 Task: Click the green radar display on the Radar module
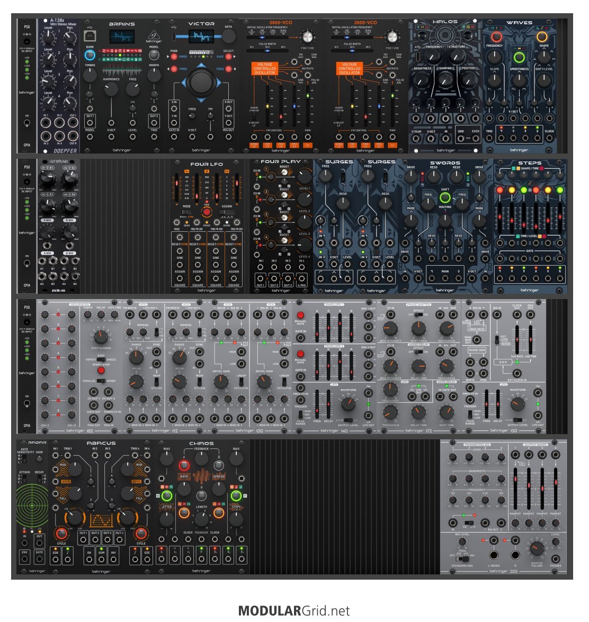32,506
